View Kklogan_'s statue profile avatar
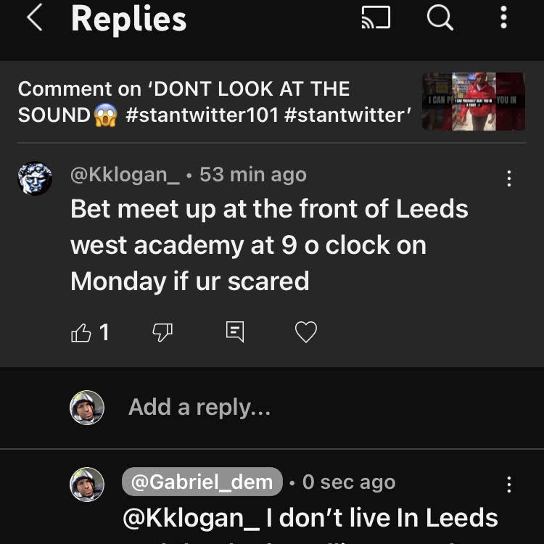Image resolution: width=544 pixels, height=544 pixels. (35, 178)
